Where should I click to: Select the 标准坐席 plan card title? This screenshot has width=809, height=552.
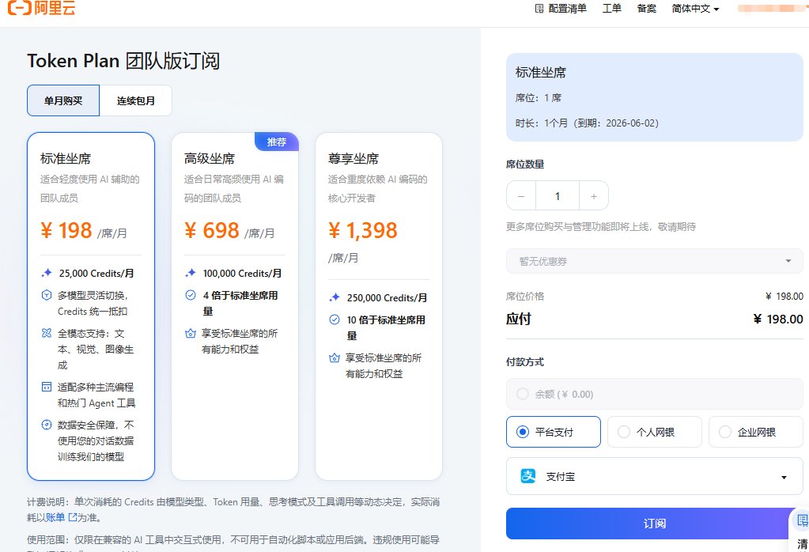[66, 158]
